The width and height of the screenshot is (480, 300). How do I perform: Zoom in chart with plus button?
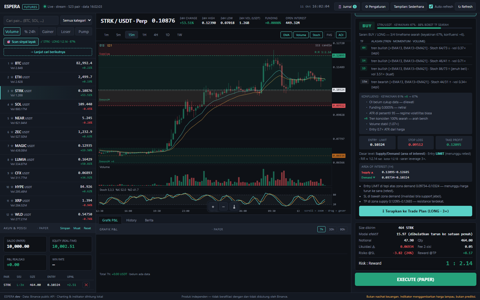click(213, 207)
